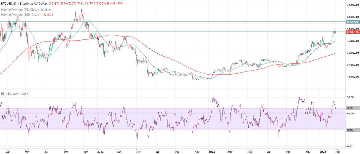Click the 18000.000 price axis label
The height and width of the screenshot is (154, 360).
(x=353, y=77)
